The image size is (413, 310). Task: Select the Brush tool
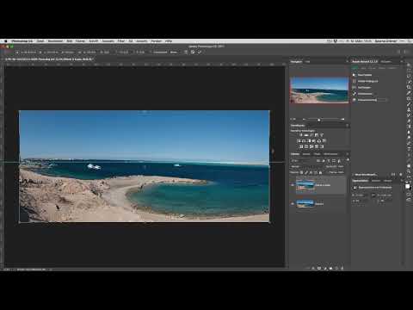tap(409, 103)
